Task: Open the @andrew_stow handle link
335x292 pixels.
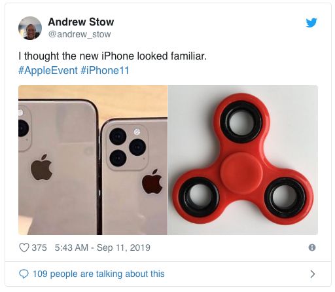Action: [79, 34]
